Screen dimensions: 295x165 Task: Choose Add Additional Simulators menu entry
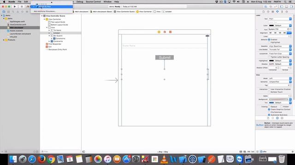[x=45, y=11]
